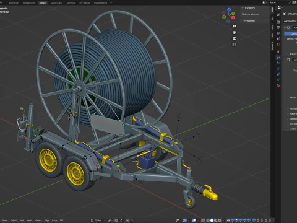This screenshot has width=297, height=223.
Task: Open the World properties tab
Action: tap(278, 45)
